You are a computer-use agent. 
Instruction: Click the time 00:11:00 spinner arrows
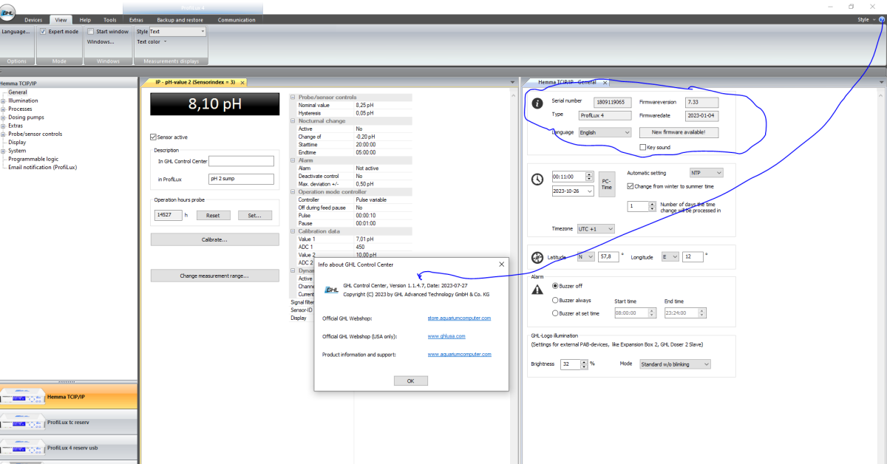point(589,177)
